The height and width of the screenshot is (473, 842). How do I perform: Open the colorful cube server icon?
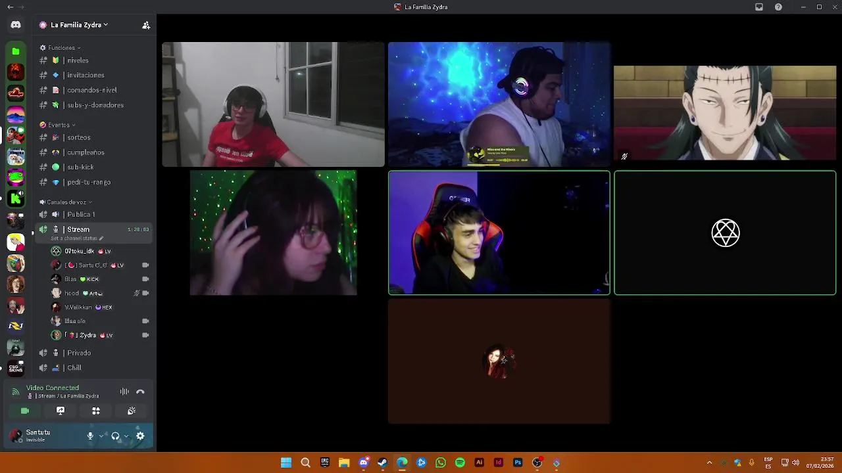point(16,263)
